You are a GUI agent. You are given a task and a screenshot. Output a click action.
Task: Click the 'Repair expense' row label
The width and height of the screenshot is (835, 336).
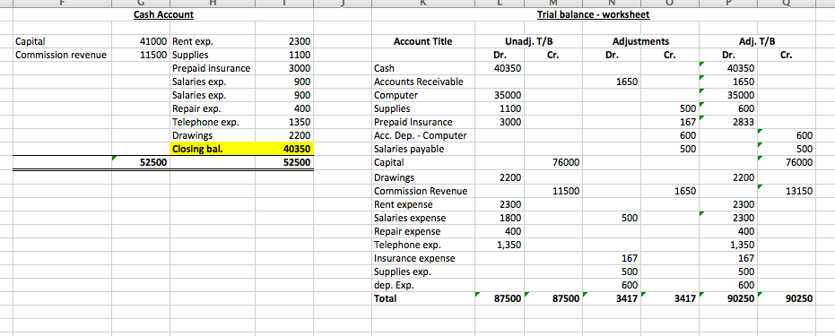tap(422, 231)
